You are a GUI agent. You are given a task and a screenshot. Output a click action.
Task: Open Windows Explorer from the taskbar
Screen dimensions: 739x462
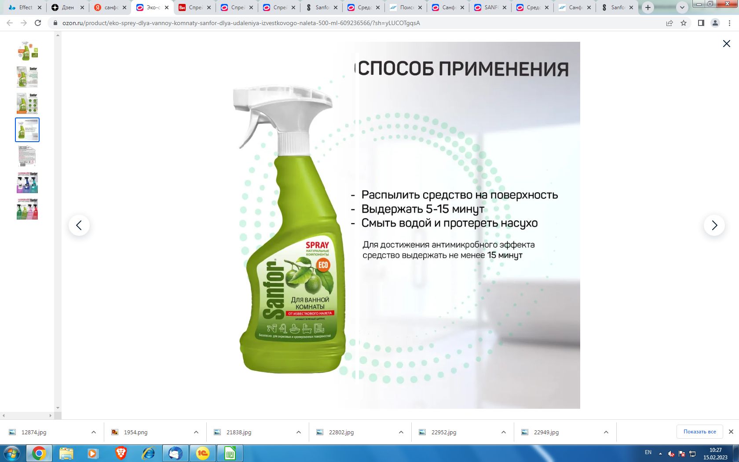pos(66,453)
